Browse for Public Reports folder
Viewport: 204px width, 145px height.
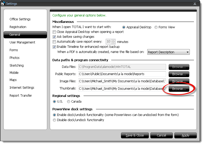pyautogui.click(x=179, y=74)
